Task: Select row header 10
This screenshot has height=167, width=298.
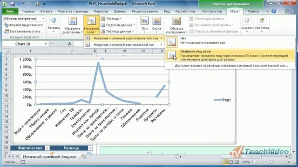Action: coord(6,96)
